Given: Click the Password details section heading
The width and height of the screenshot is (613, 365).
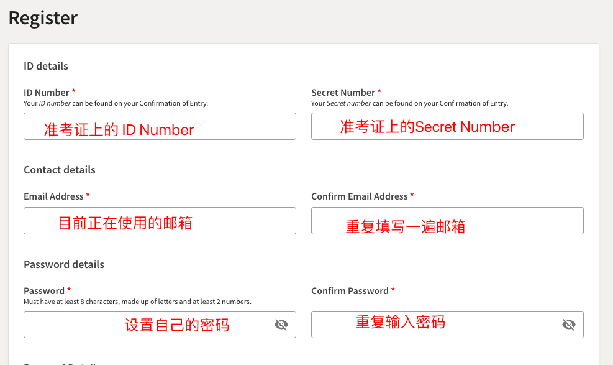Looking at the screenshot, I should pyautogui.click(x=64, y=264).
